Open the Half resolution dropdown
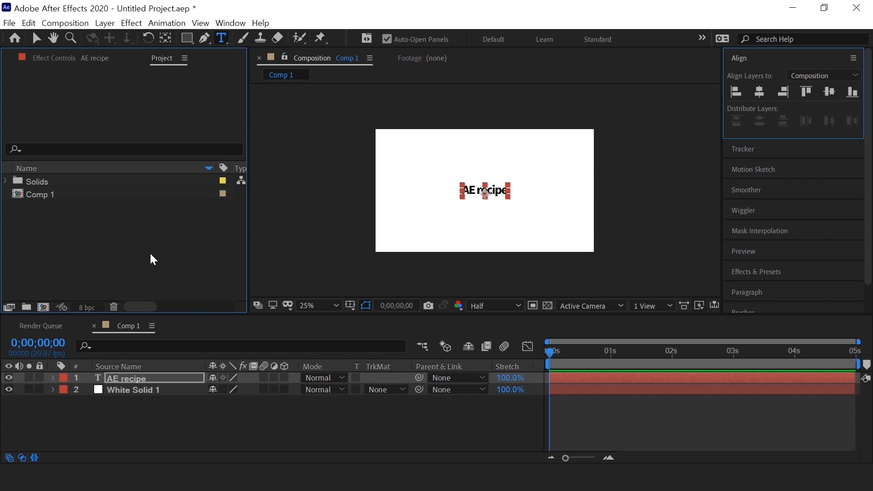873x491 pixels. (x=495, y=306)
